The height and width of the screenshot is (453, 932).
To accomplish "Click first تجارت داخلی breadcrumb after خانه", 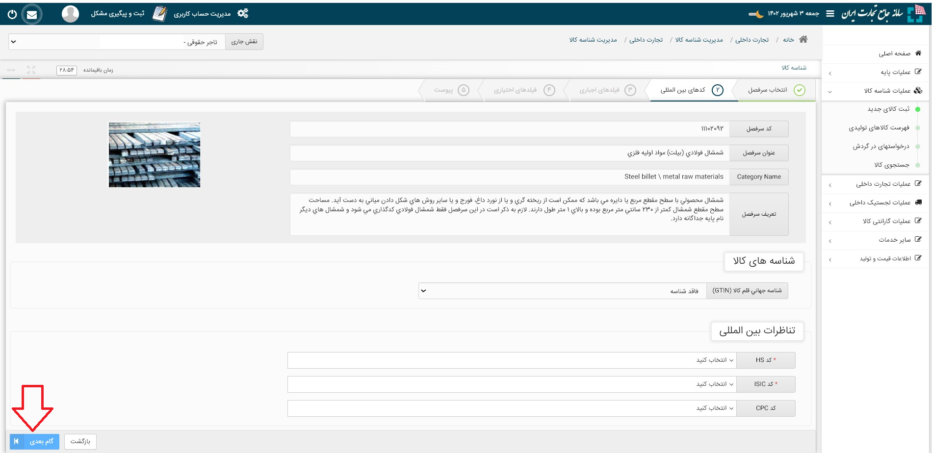I will 752,40.
